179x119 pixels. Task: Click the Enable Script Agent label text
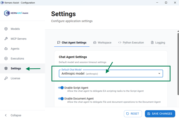76,88
